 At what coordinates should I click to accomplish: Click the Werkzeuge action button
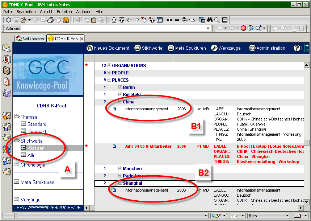(226, 48)
